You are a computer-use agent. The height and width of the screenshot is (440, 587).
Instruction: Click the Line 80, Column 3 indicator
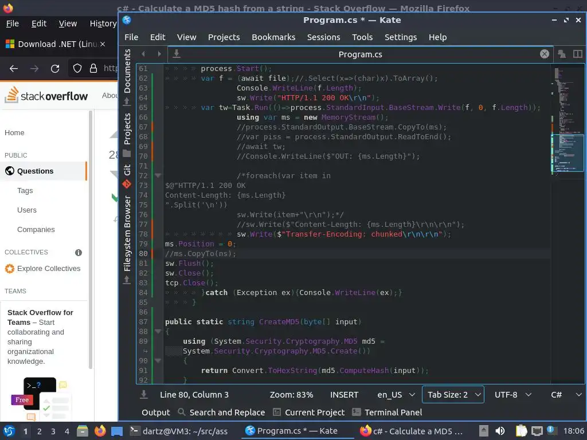[x=194, y=395]
